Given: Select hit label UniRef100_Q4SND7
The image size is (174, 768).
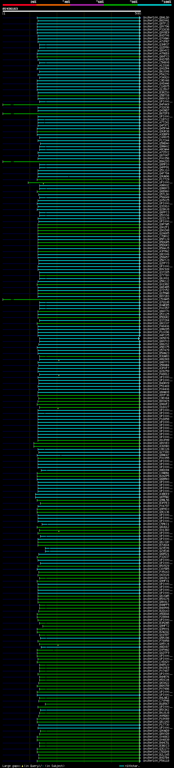Looking at the screenshot, I should pyautogui.click(x=156, y=111).
